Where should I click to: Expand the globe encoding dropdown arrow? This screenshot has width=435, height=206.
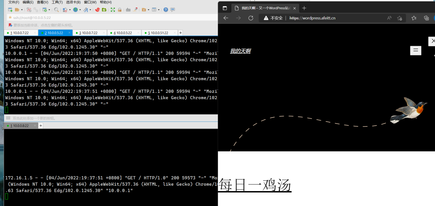click(80, 10)
